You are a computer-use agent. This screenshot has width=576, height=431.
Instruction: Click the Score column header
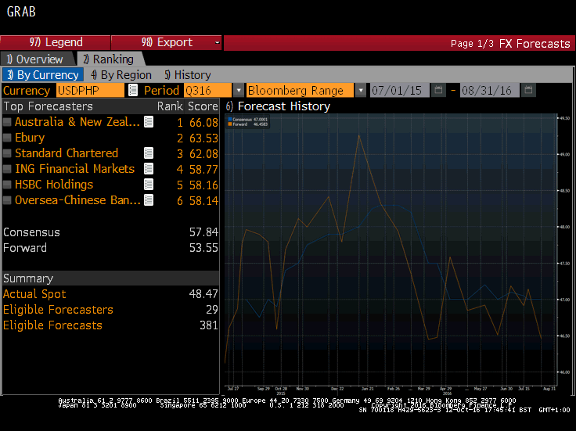click(x=203, y=106)
